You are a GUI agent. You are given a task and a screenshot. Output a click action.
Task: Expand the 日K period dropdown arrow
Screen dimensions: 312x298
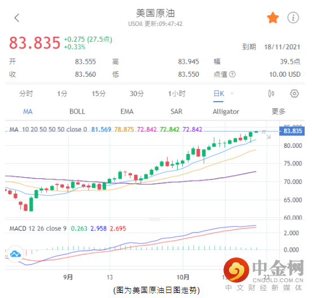[232, 93]
